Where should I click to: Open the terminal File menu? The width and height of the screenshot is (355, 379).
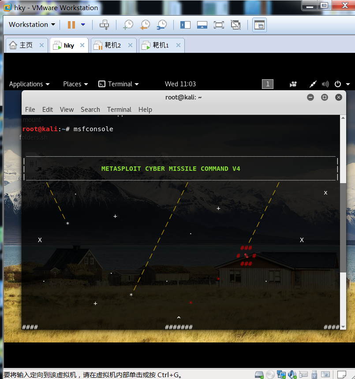tap(30, 110)
